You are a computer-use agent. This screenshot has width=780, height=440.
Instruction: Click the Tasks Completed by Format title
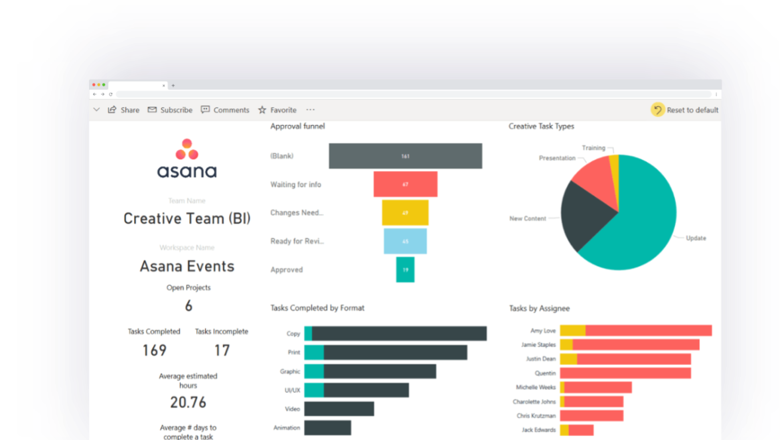coord(317,308)
